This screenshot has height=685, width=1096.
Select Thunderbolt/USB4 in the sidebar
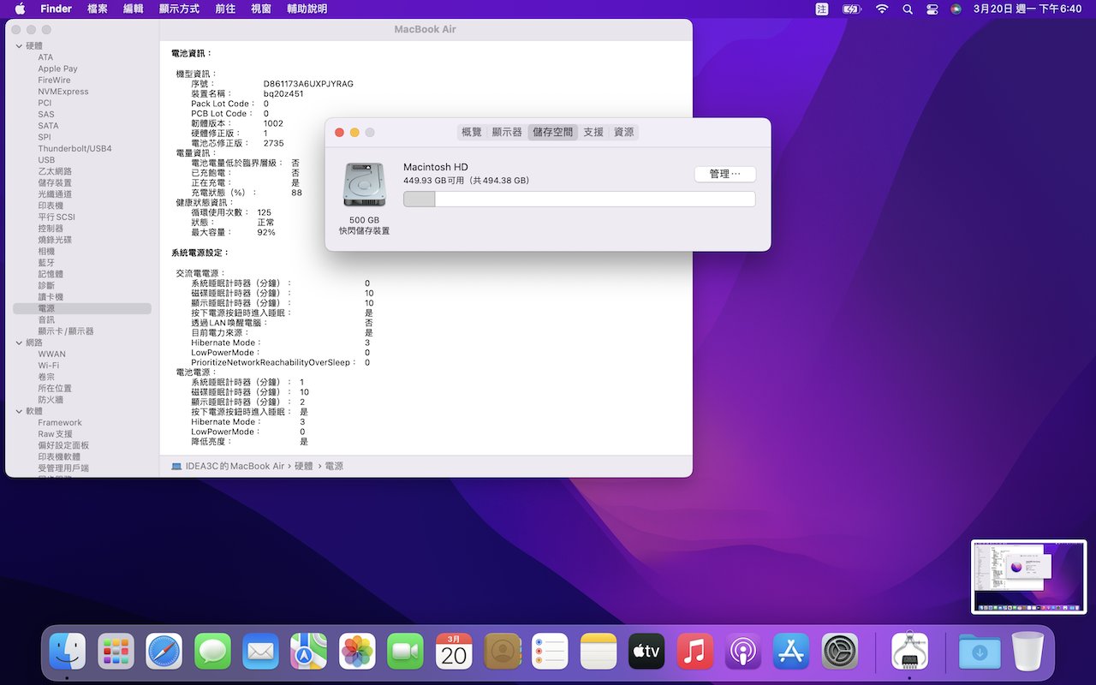[x=74, y=148]
